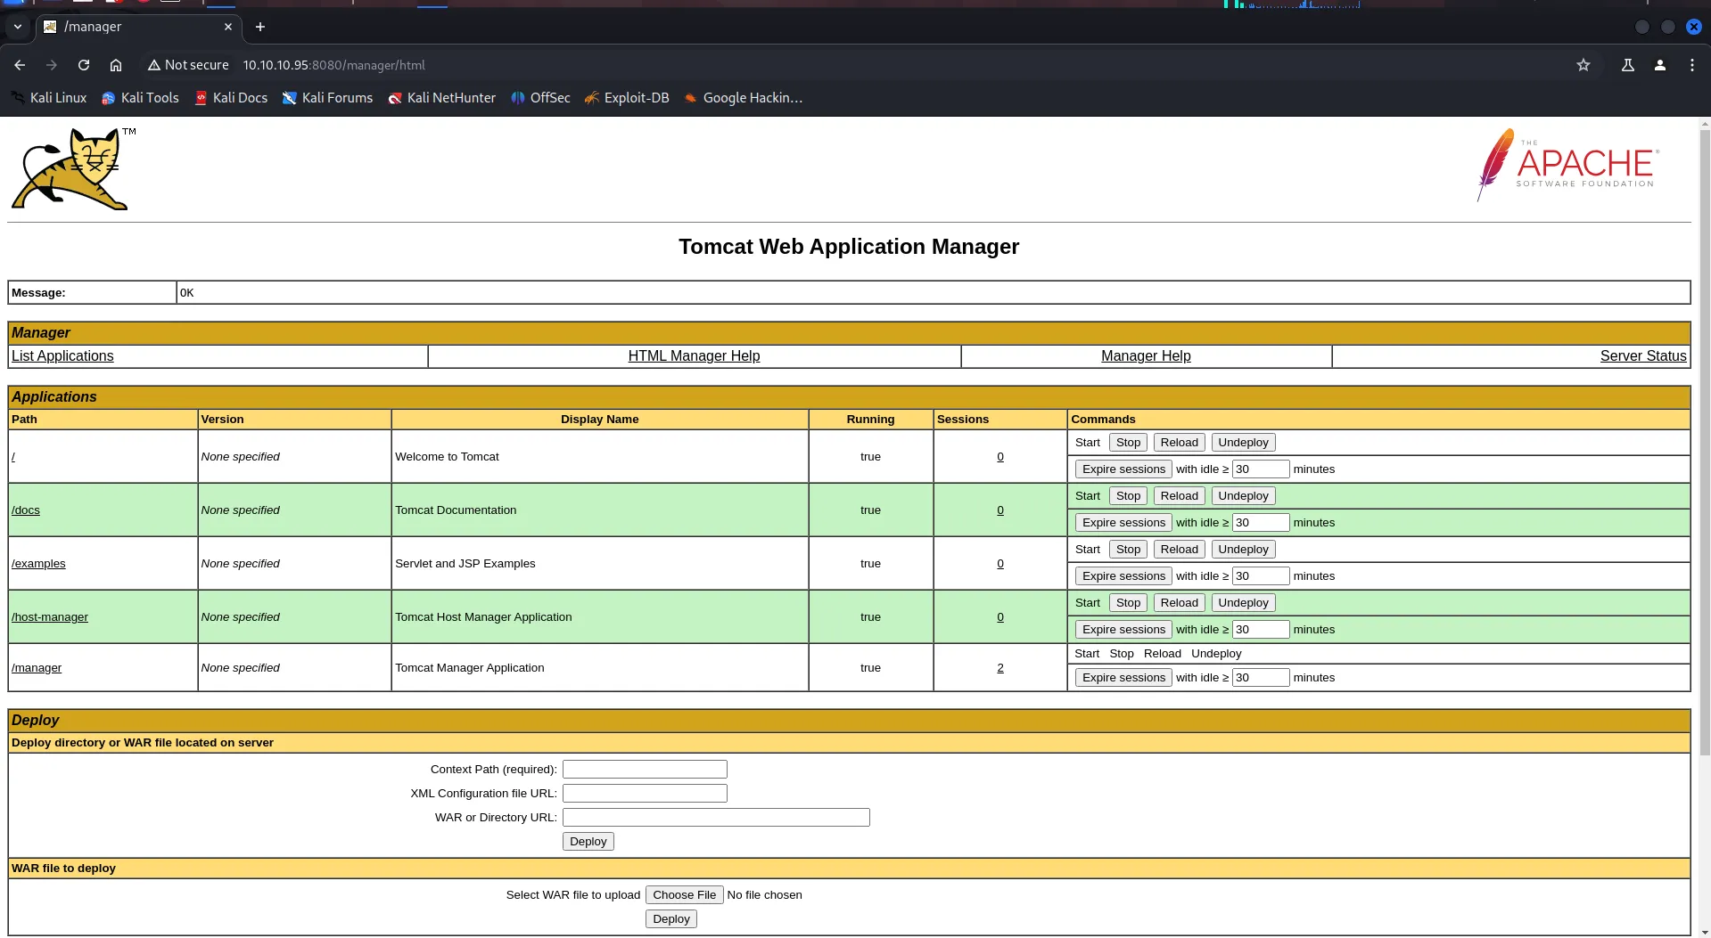Click the Tomcat cat logo
This screenshot has height=938, width=1711.
pos(72,169)
